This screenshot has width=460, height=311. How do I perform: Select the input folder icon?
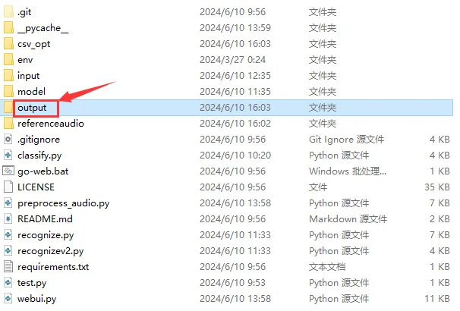(x=8, y=75)
